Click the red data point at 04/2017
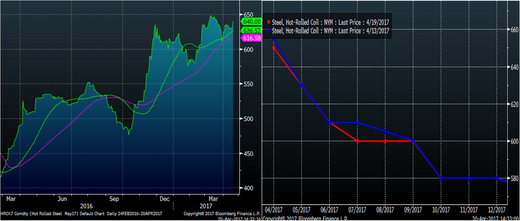The width and height of the screenshot is (520, 221). 274,48
